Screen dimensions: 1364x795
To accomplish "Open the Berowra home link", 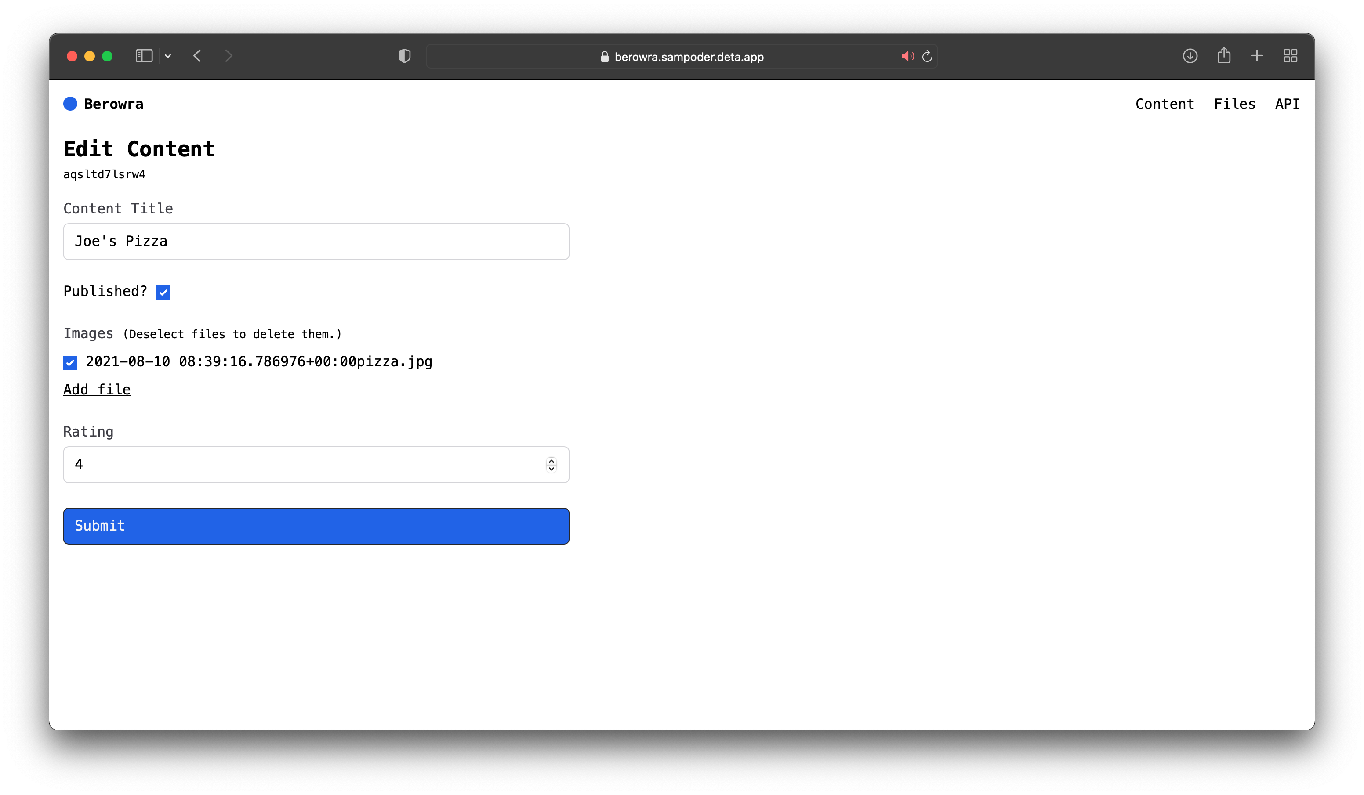I will click(114, 104).
